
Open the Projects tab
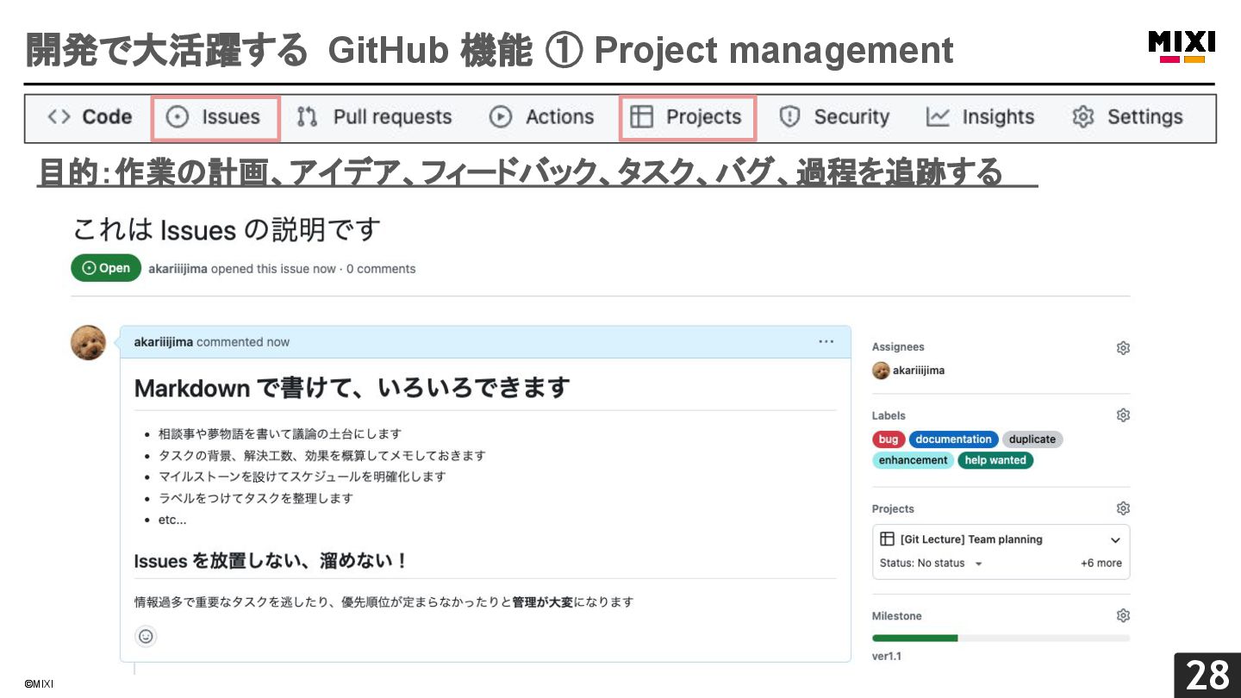pyautogui.click(x=687, y=117)
